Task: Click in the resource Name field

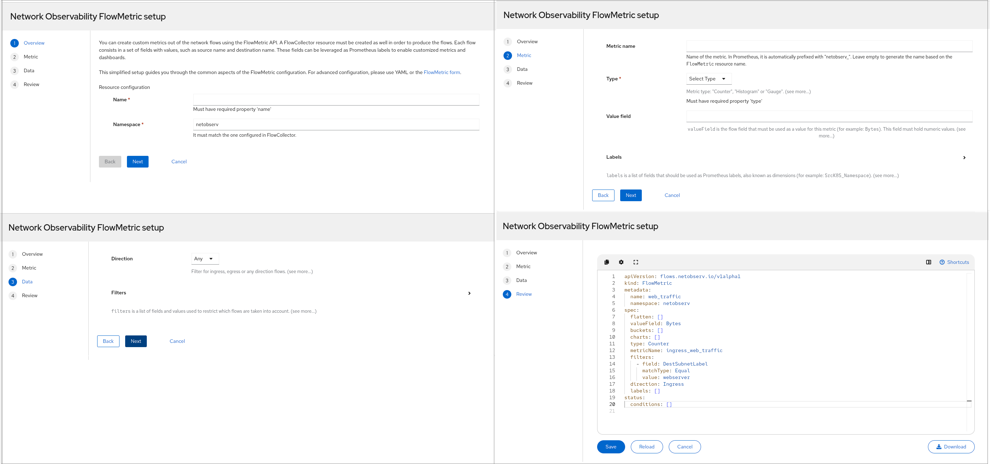Action: (x=336, y=100)
